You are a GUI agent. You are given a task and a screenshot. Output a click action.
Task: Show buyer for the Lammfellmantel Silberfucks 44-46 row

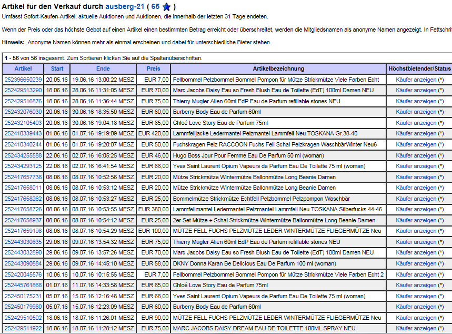(x=416, y=210)
